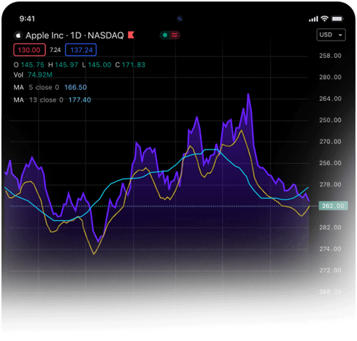357x341 pixels.
Task: Click the red 130.00 sell price button
Action: (x=30, y=50)
